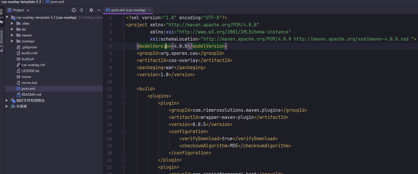Expand the 临时文件和控制台 node
This screenshot has width=418, height=174.
click(7, 100)
